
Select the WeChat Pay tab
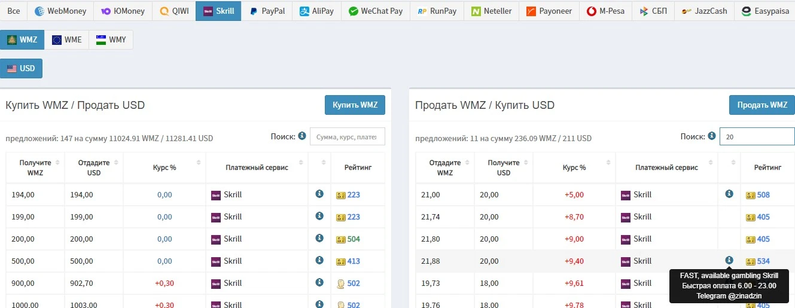pos(376,11)
